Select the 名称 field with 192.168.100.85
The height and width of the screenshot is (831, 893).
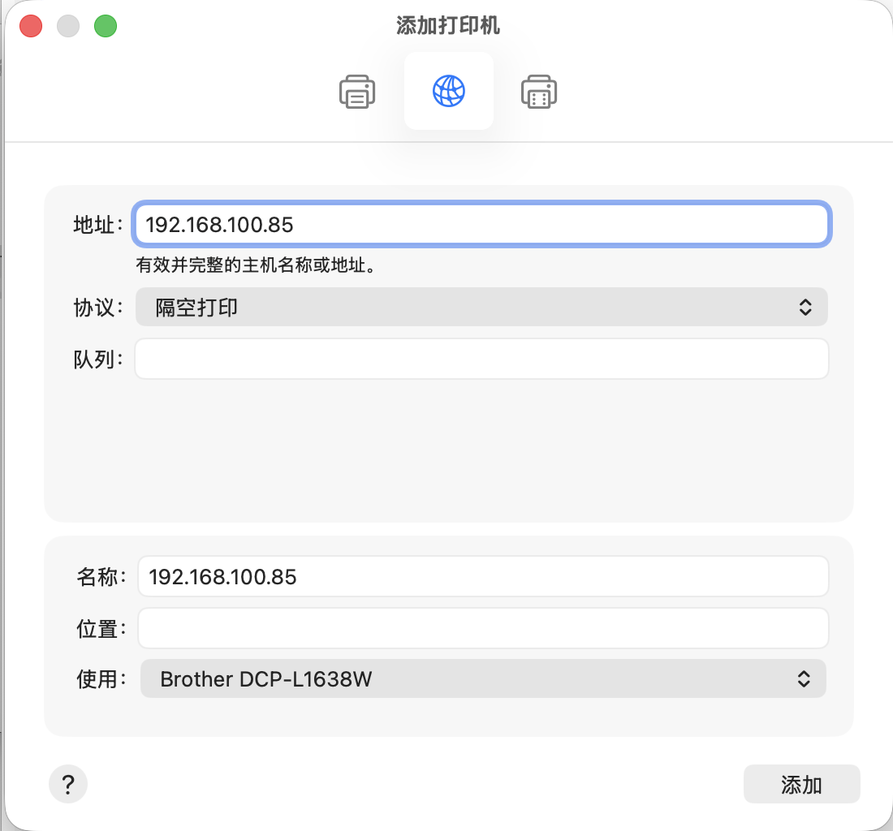coord(482,577)
